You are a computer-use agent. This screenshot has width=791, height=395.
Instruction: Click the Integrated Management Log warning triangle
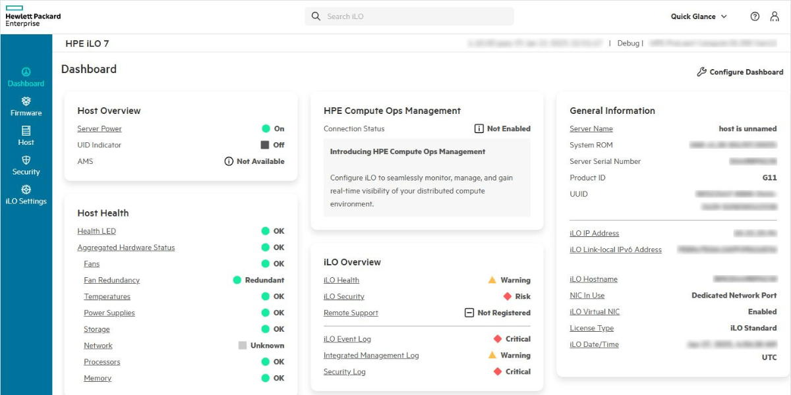(x=492, y=355)
